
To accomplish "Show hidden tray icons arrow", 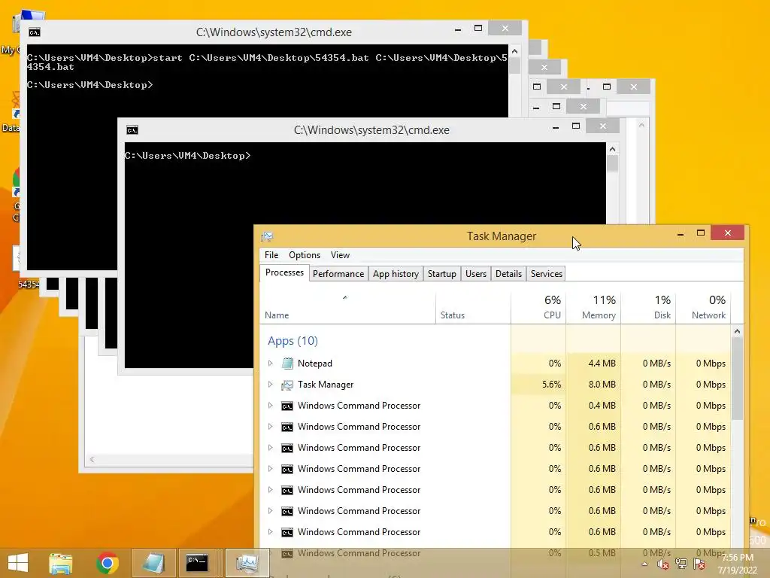I will 644,564.
